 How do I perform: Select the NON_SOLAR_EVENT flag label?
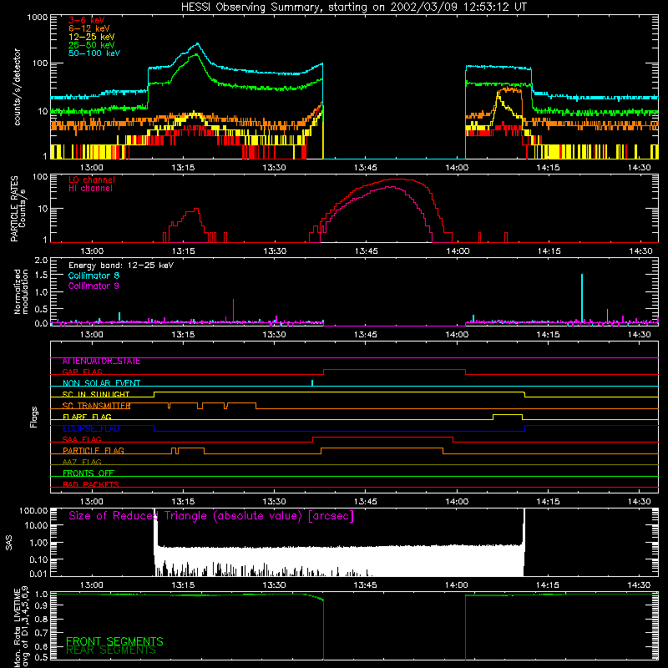(101, 383)
